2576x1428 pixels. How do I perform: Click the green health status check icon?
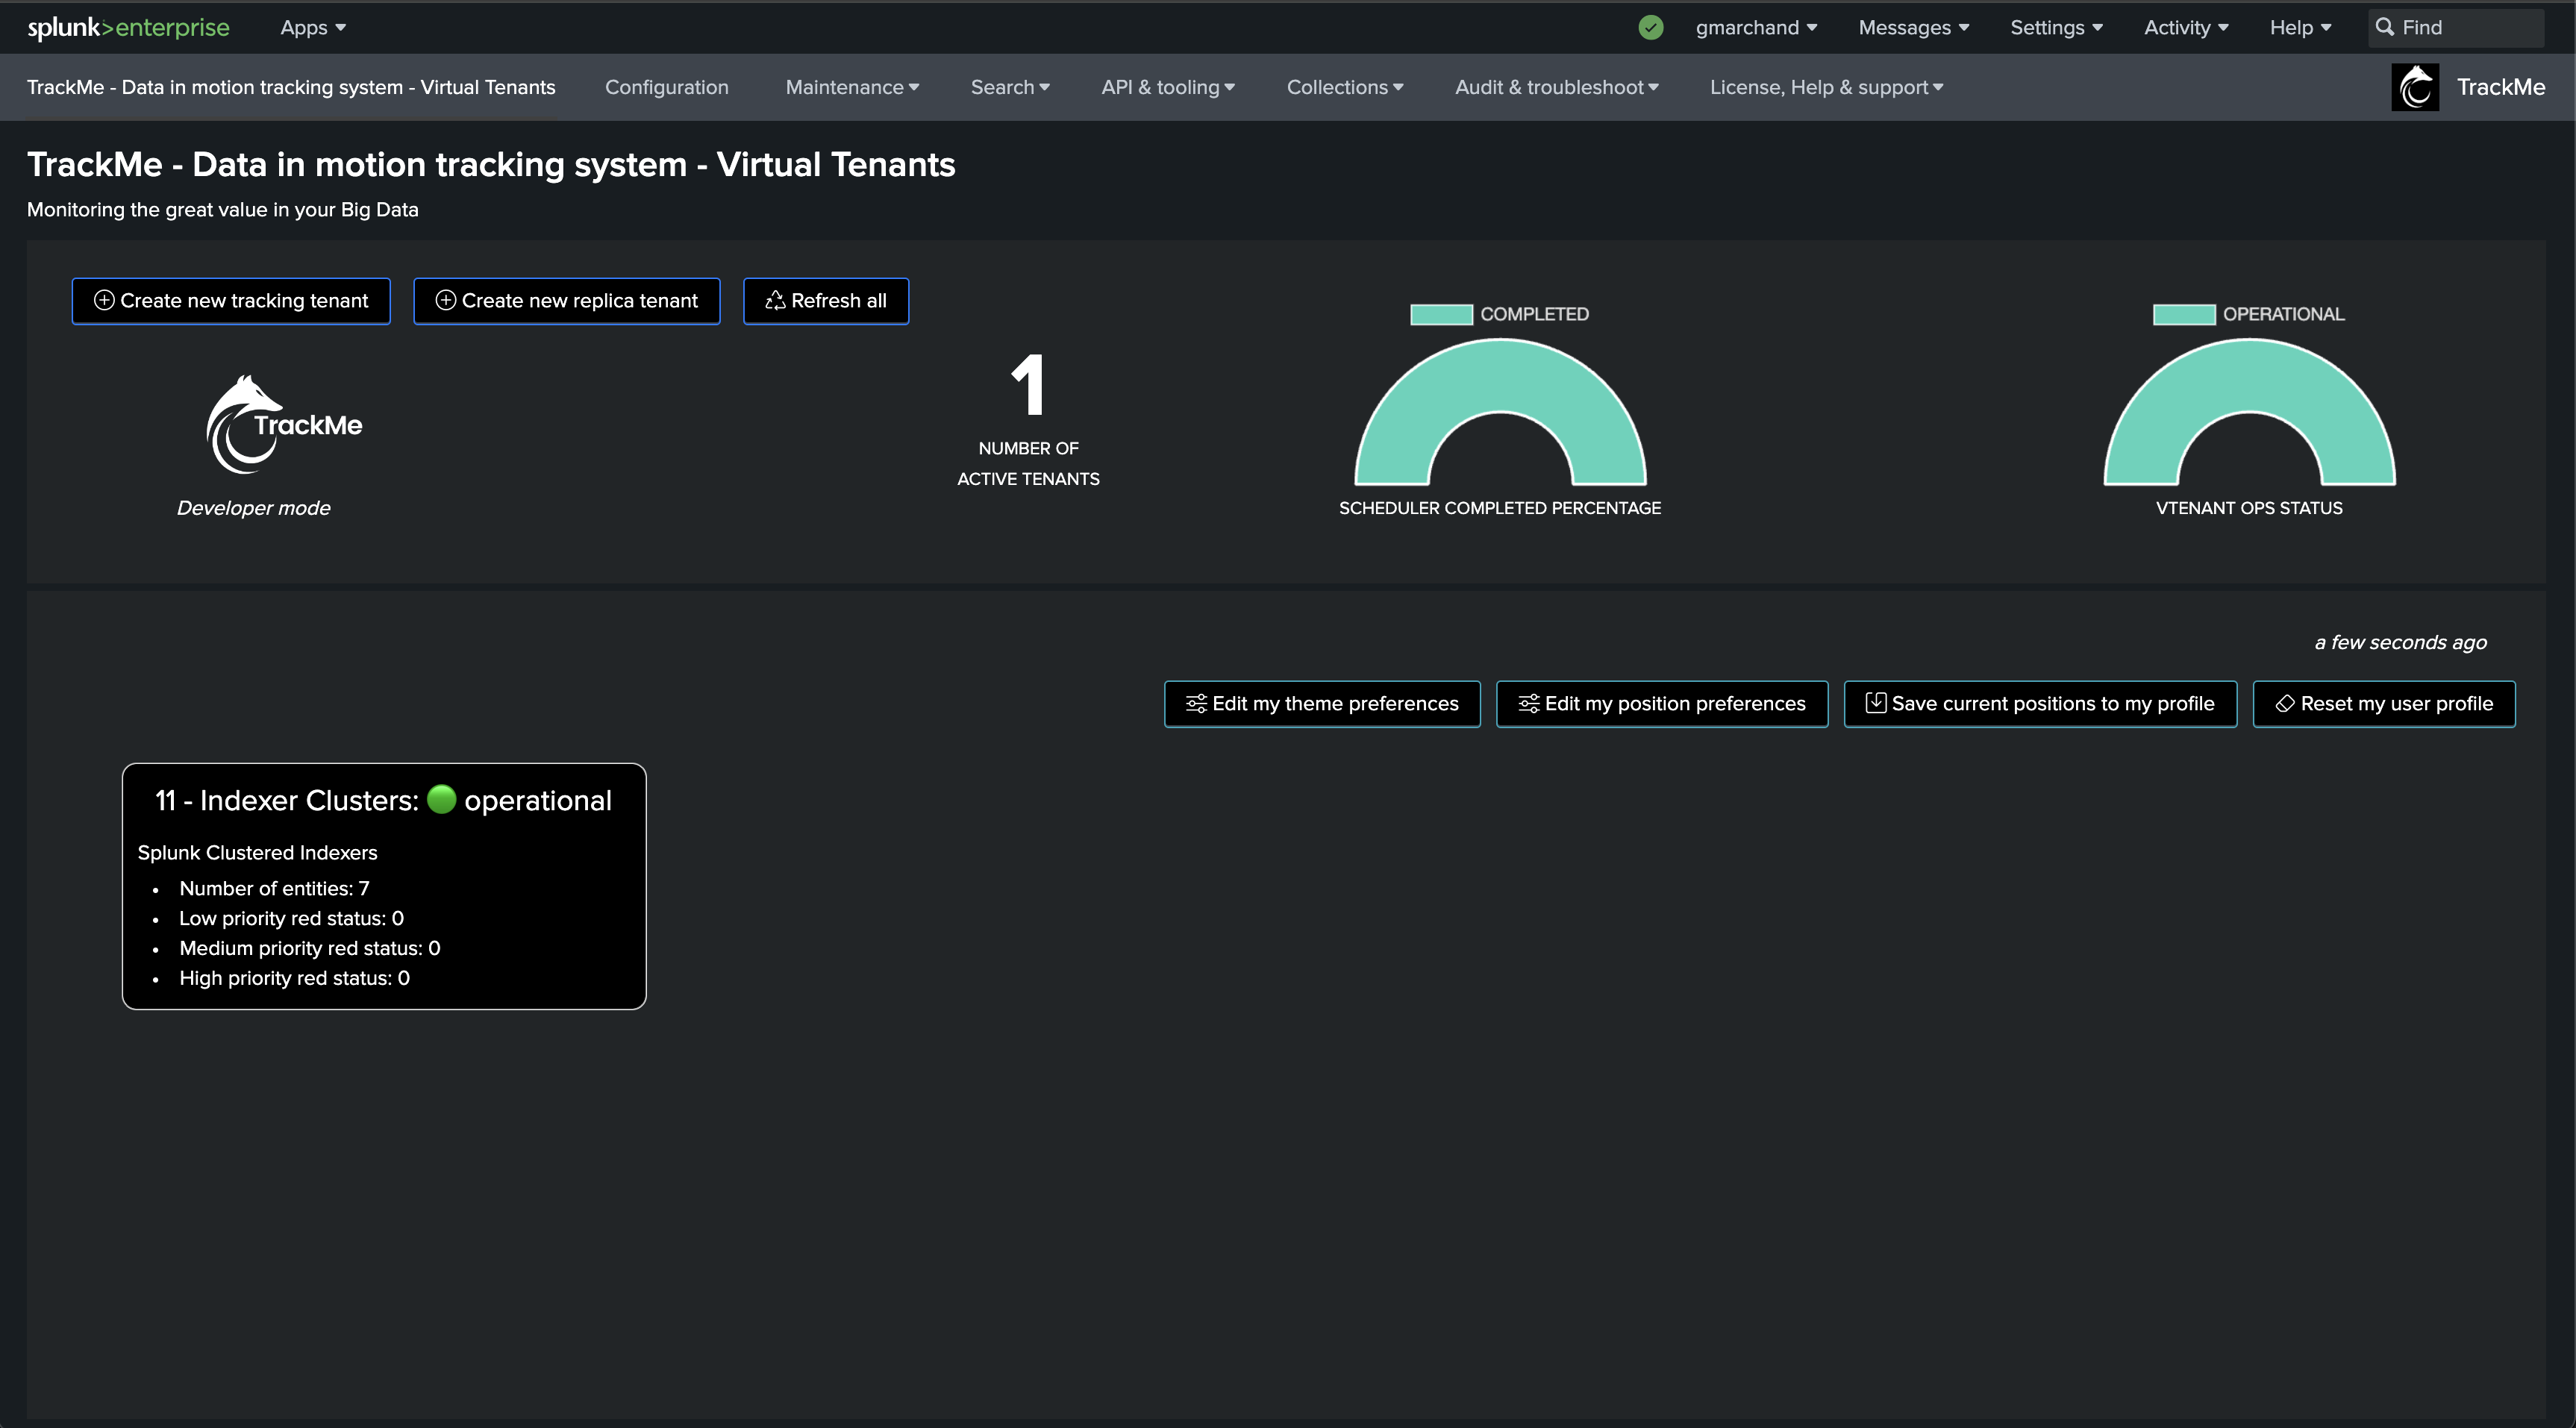coord(1651,27)
